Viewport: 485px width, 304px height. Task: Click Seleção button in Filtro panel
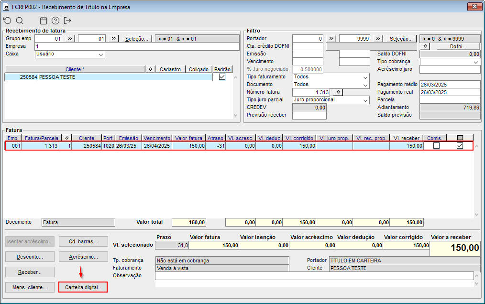[401, 39]
